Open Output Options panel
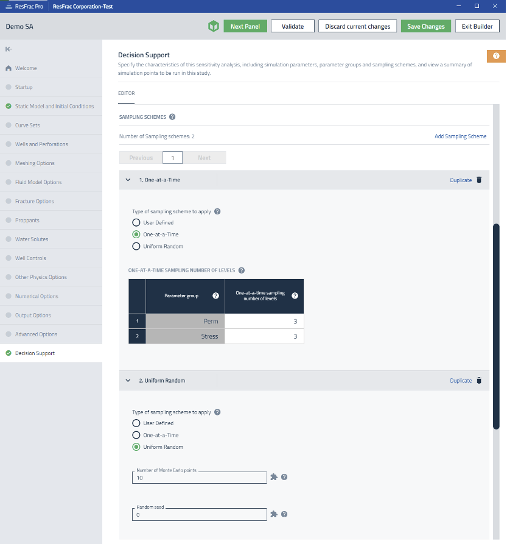This screenshot has height=544, width=507. pyautogui.click(x=51, y=316)
